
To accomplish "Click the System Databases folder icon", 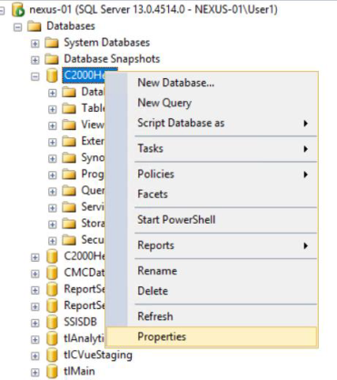I will (52, 43).
